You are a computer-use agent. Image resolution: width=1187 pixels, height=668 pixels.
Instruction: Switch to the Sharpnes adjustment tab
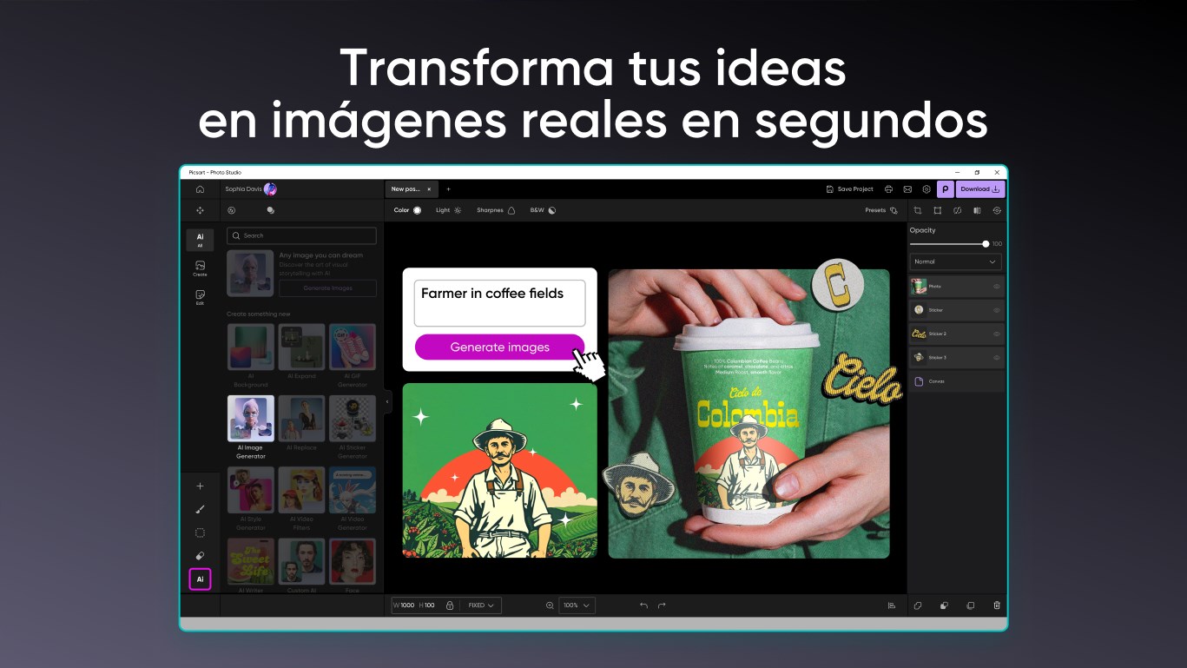(x=496, y=210)
